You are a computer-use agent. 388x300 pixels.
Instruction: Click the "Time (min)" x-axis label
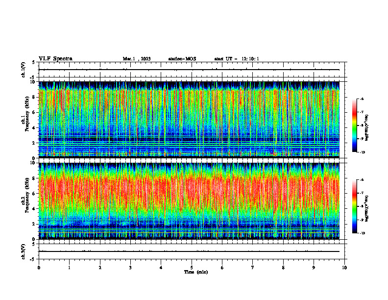(196, 272)
